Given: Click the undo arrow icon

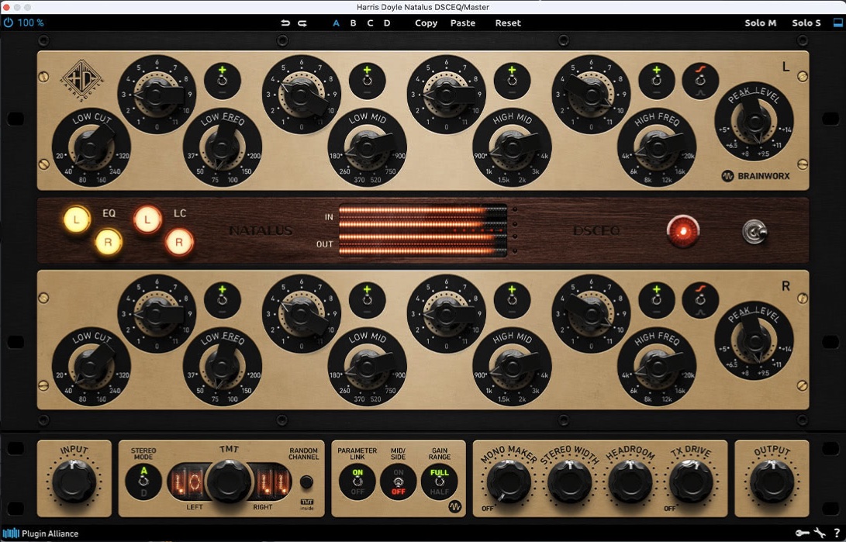Looking at the screenshot, I should pos(285,23).
